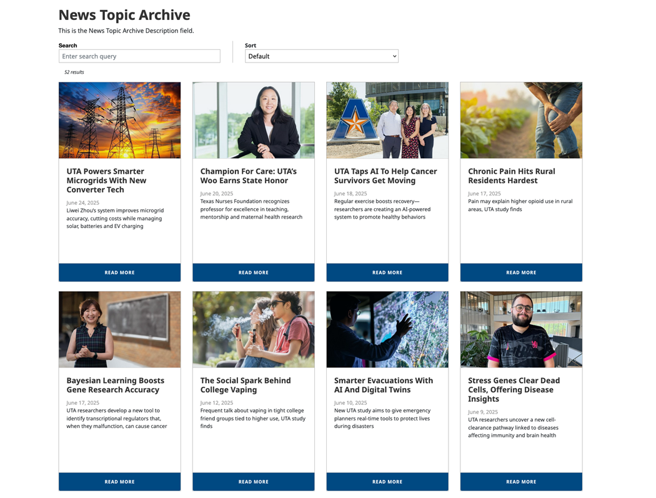Click the Archive Description field text
The width and height of the screenshot is (656, 498).
(126, 31)
